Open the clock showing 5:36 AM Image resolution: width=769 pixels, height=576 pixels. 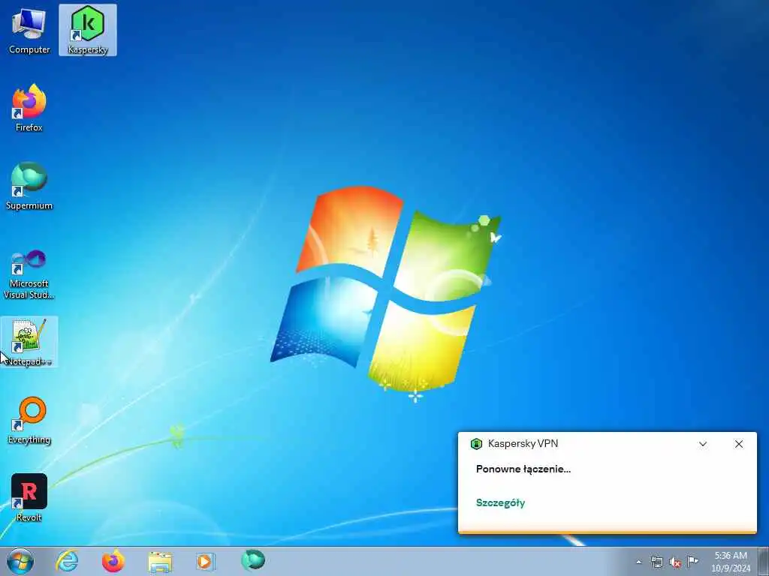click(x=731, y=562)
